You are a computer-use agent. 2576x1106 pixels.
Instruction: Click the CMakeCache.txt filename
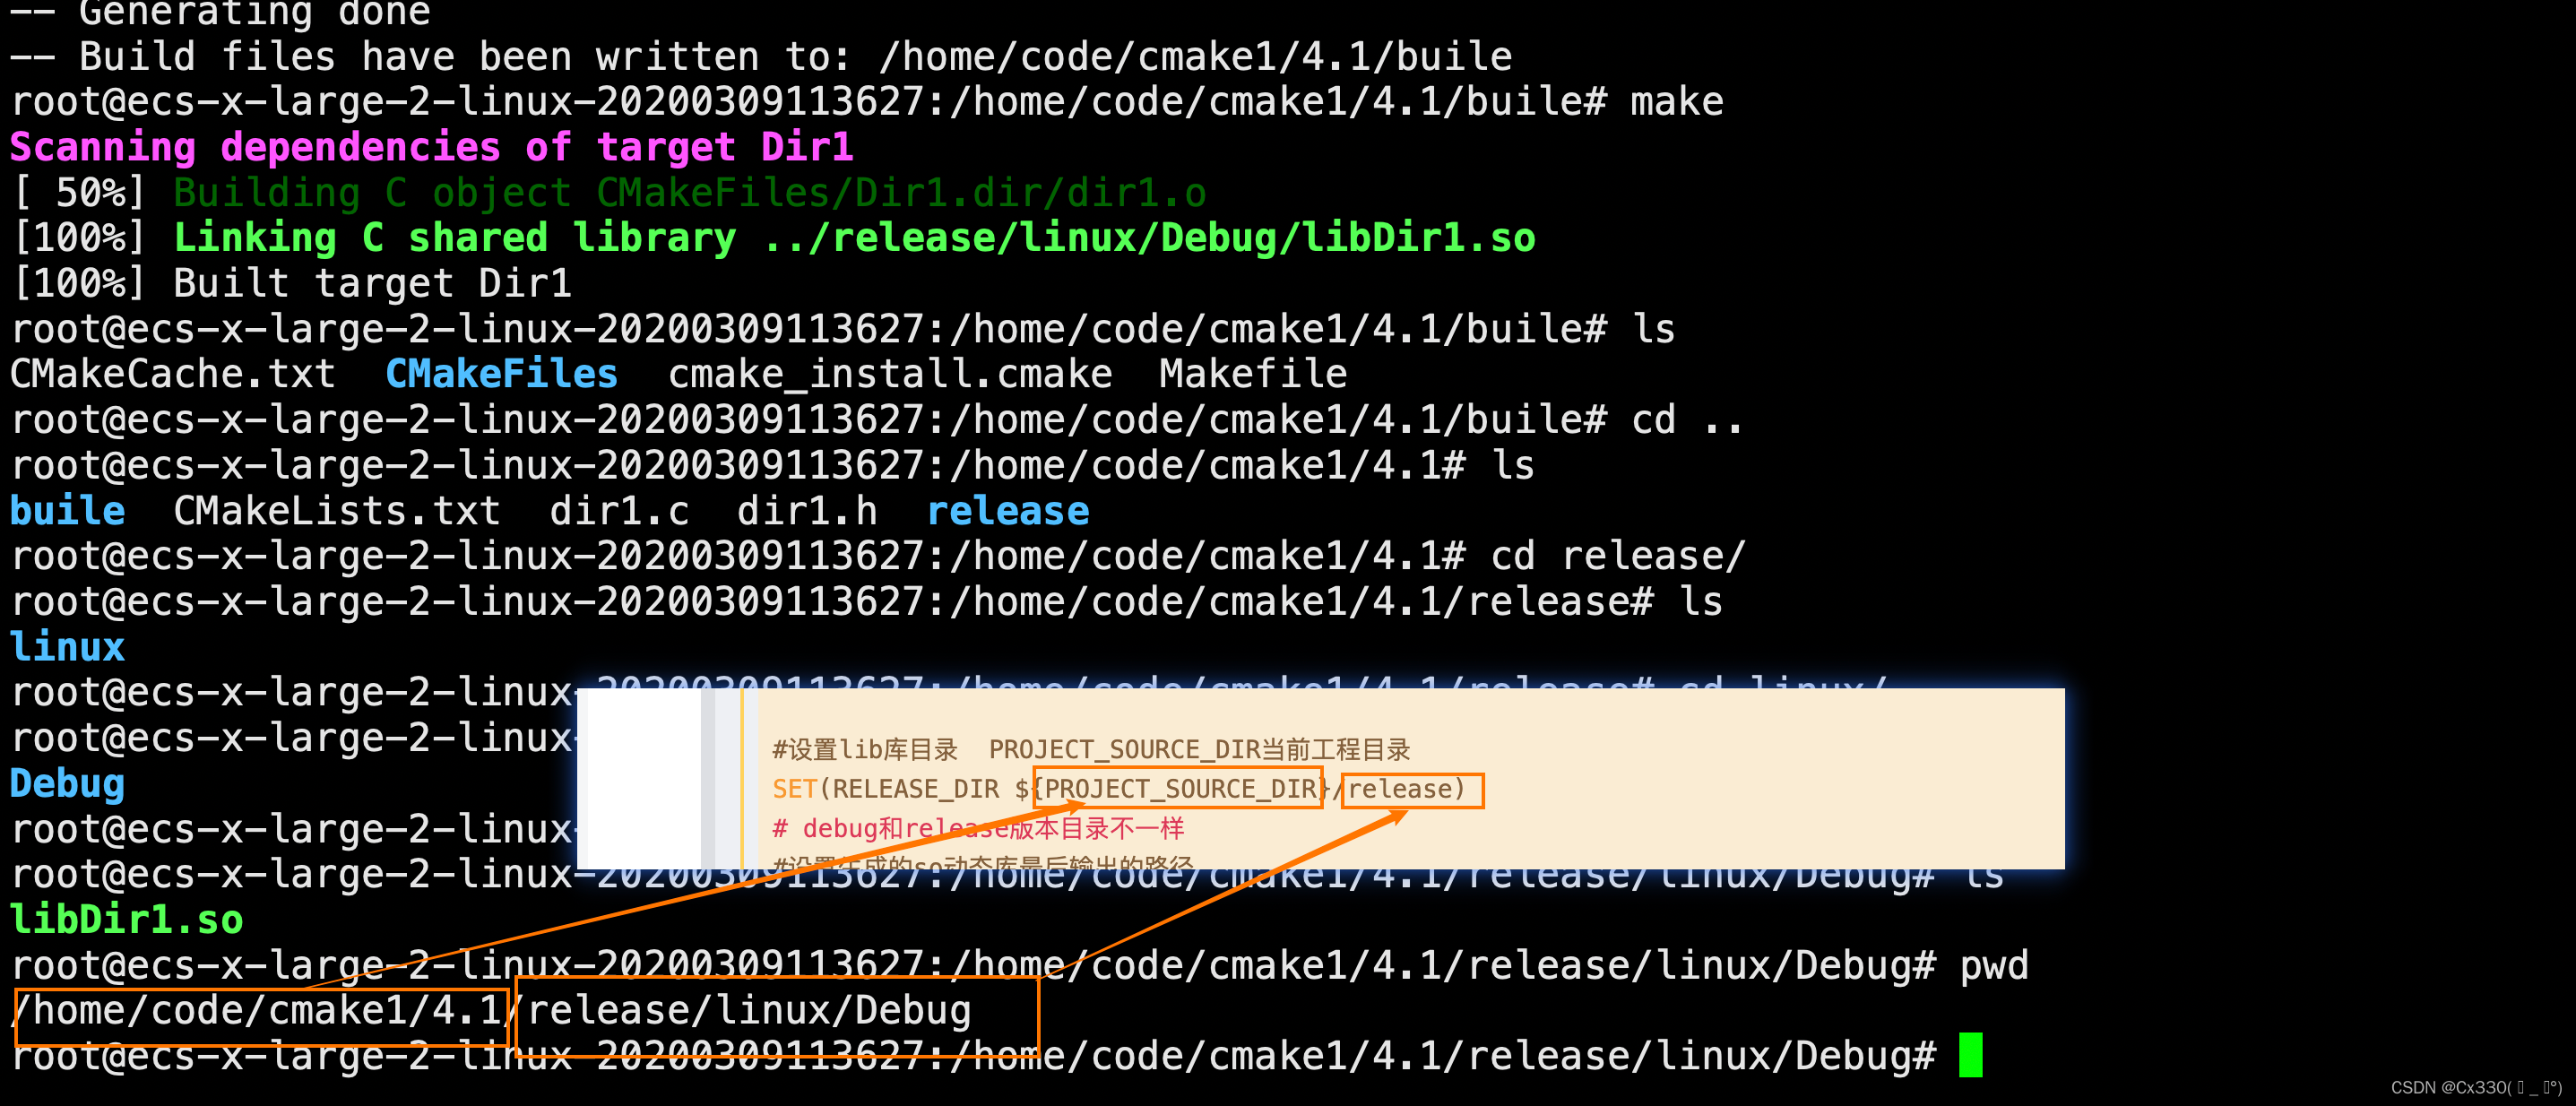pyautogui.click(x=172, y=374)
